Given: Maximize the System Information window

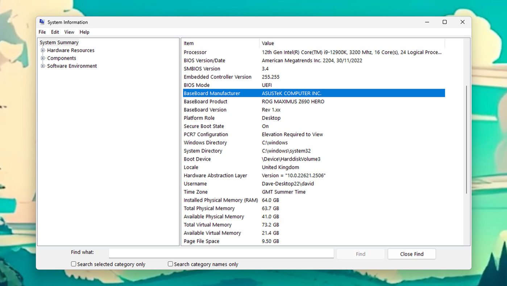Looking at the screenshot, I should 445,22.
